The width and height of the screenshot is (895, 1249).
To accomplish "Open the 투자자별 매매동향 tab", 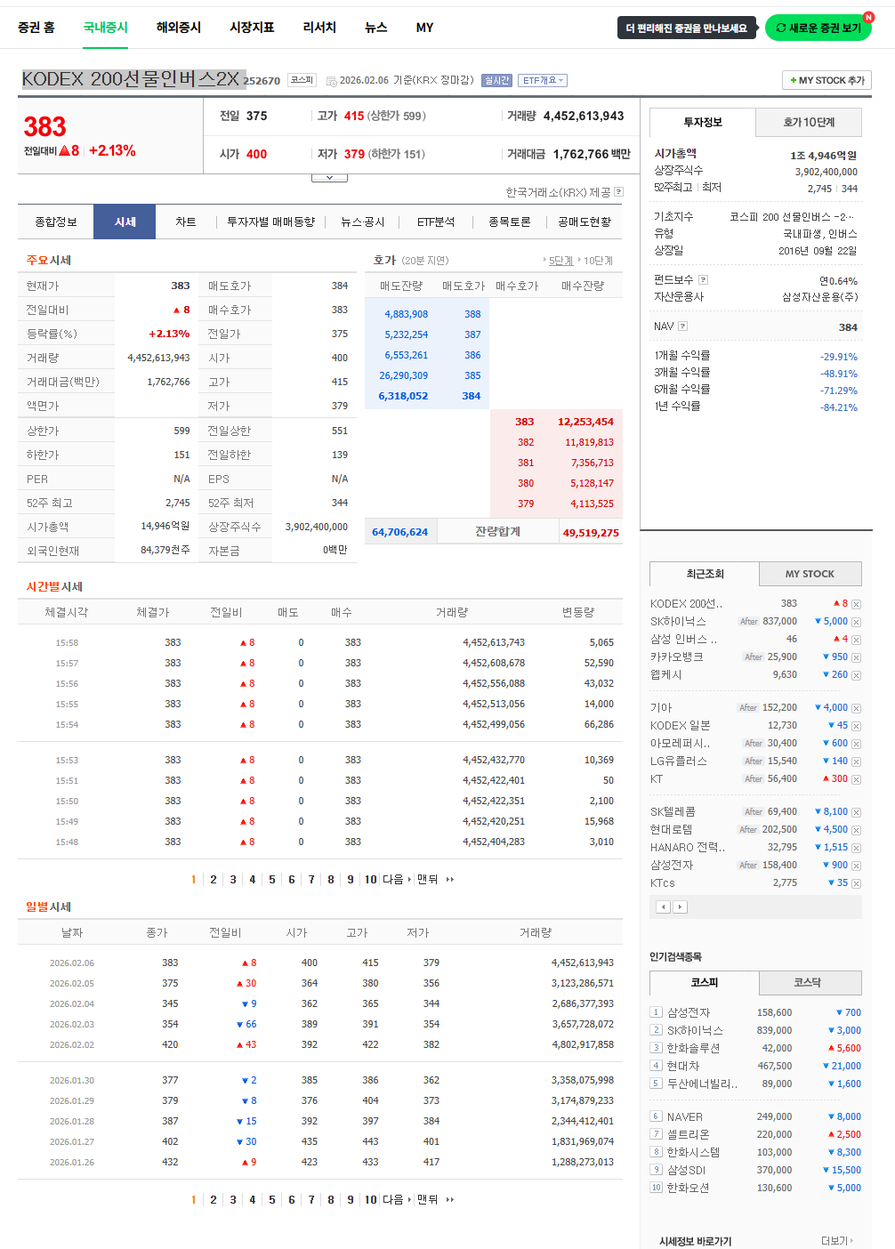I will pyautogui.click(x=270, y=222).
